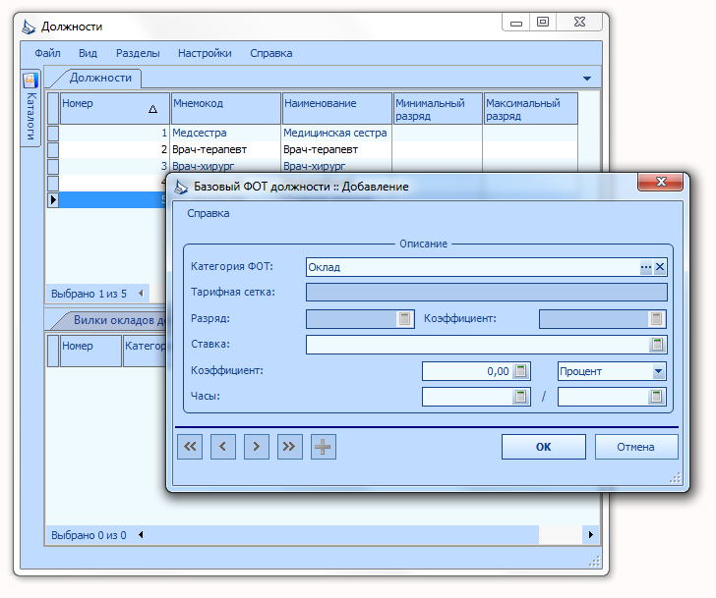Image resolution: width=716 pixels, height=598 pixels.
Task: Select the Врач-терапевт mnemocode cell
Action: click(225, 149)
